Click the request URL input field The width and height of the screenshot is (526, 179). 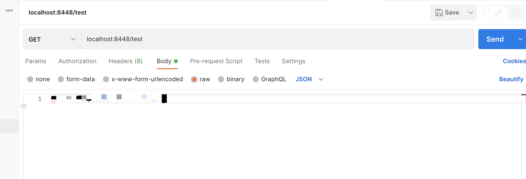coord(276,39)
